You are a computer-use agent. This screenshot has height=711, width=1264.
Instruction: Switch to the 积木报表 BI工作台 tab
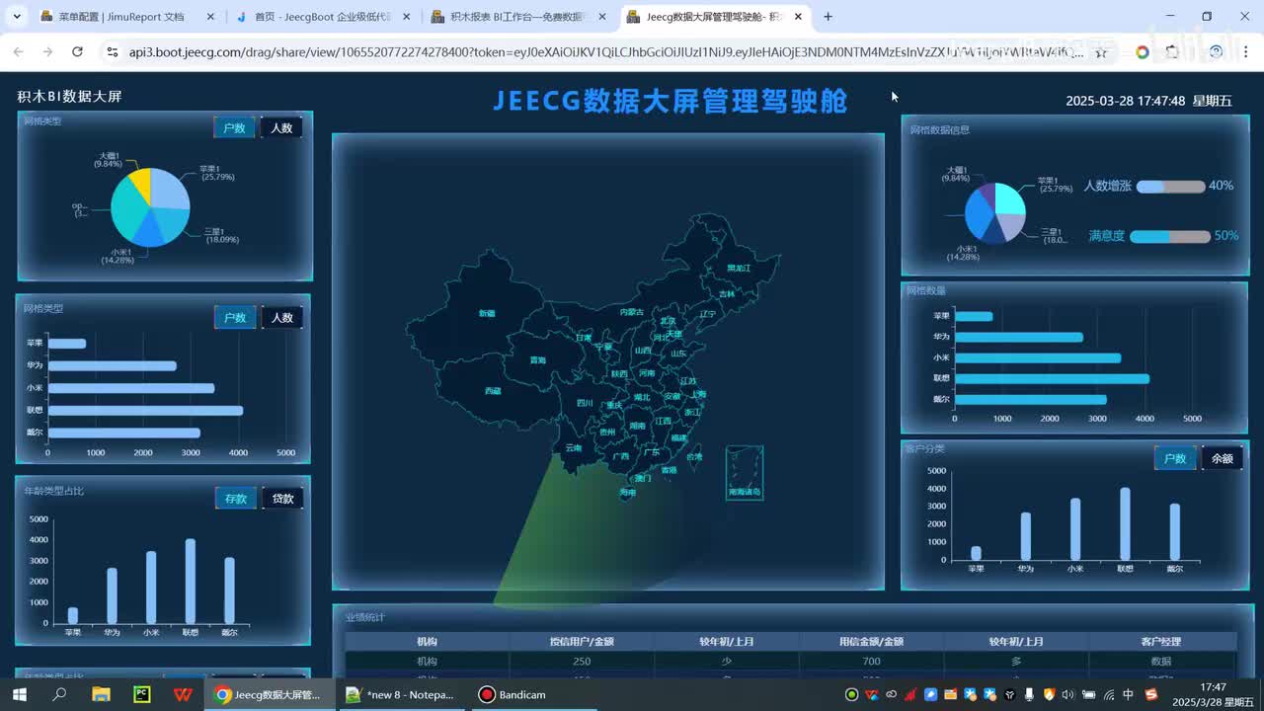coord(518,17)
